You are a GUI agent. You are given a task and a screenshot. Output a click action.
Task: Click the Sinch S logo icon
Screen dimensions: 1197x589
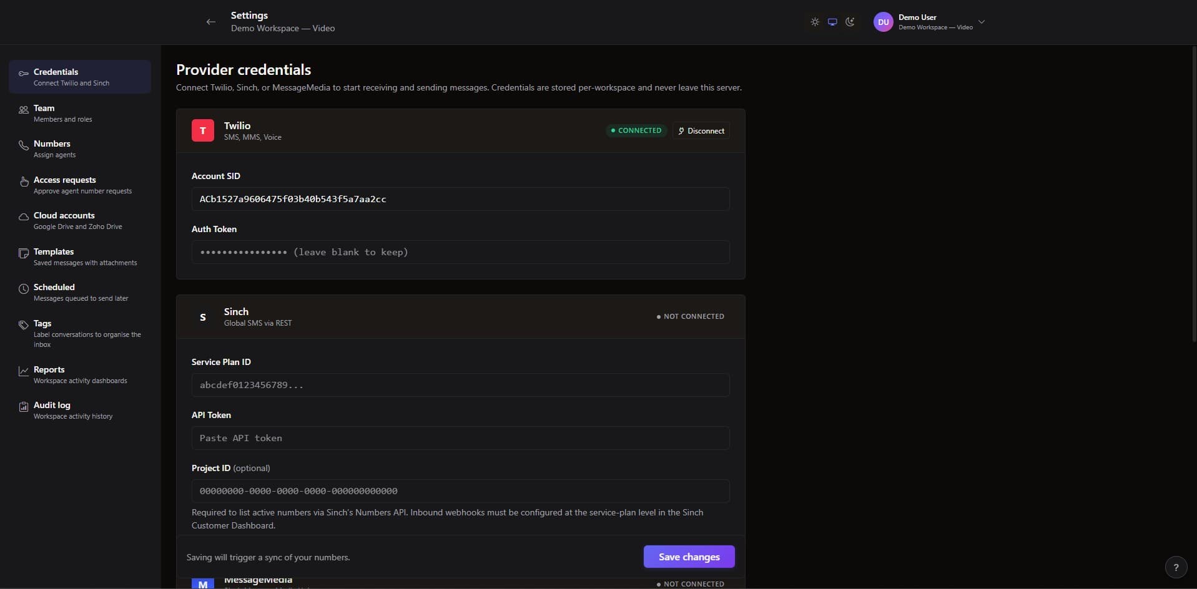click(x=203, y=316)
